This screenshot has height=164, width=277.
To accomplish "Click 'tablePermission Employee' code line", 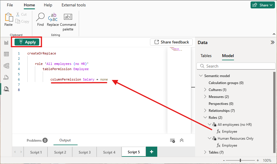I will point(65,69).
